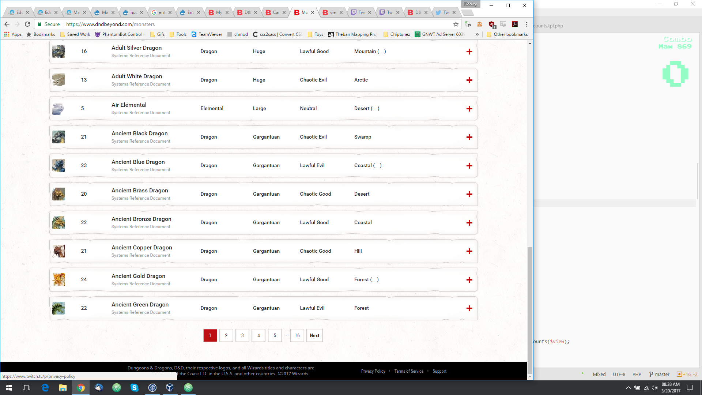Open the TeamViewer bookmark
Viewport: 702px width, 395px height.
tap(207, 34)
